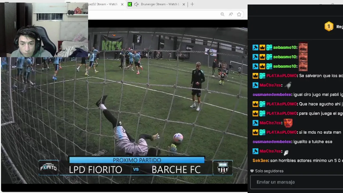This screenshot has height=193, width=343.
Task: Open Sek3ee username in chat
Action: point(260,161)
